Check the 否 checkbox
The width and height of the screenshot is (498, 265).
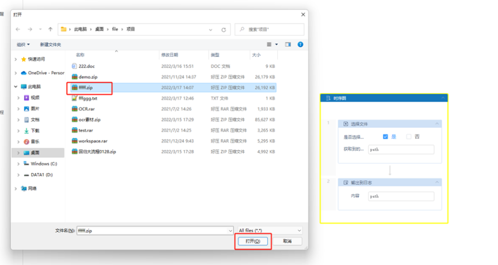point(409,137)
